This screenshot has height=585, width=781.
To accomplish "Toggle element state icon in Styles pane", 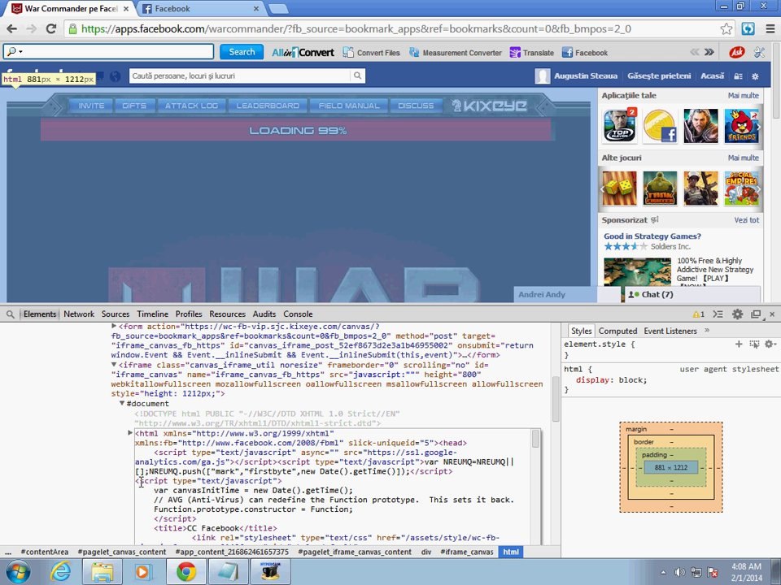I will tap(754, 344).
